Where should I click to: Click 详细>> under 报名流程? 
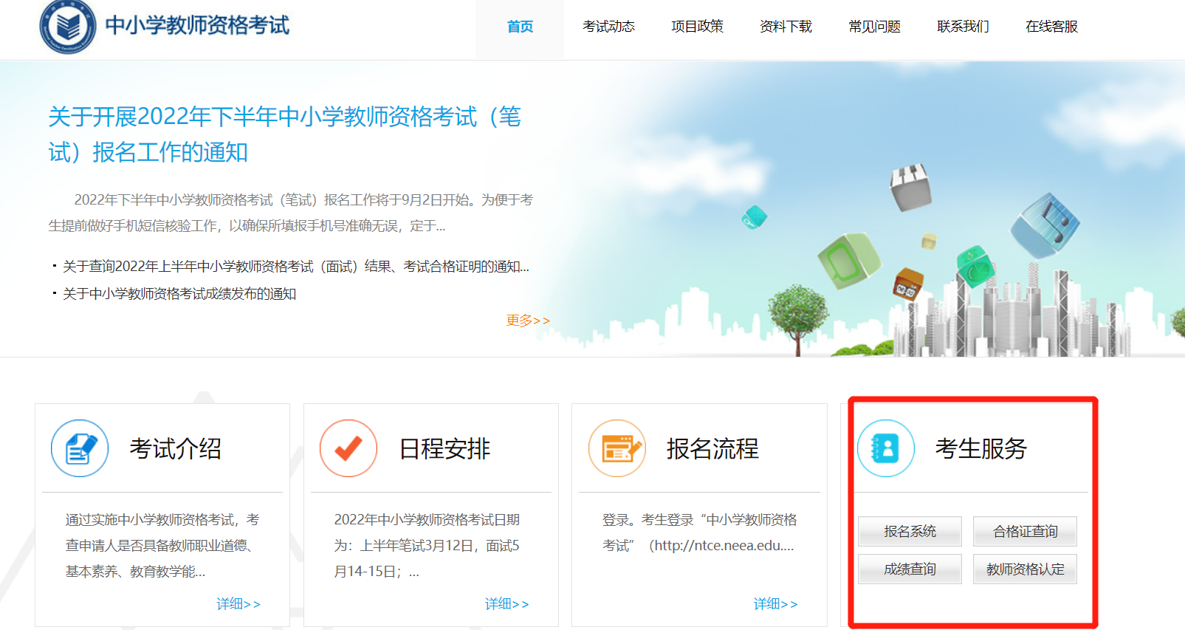coord(775,604)
